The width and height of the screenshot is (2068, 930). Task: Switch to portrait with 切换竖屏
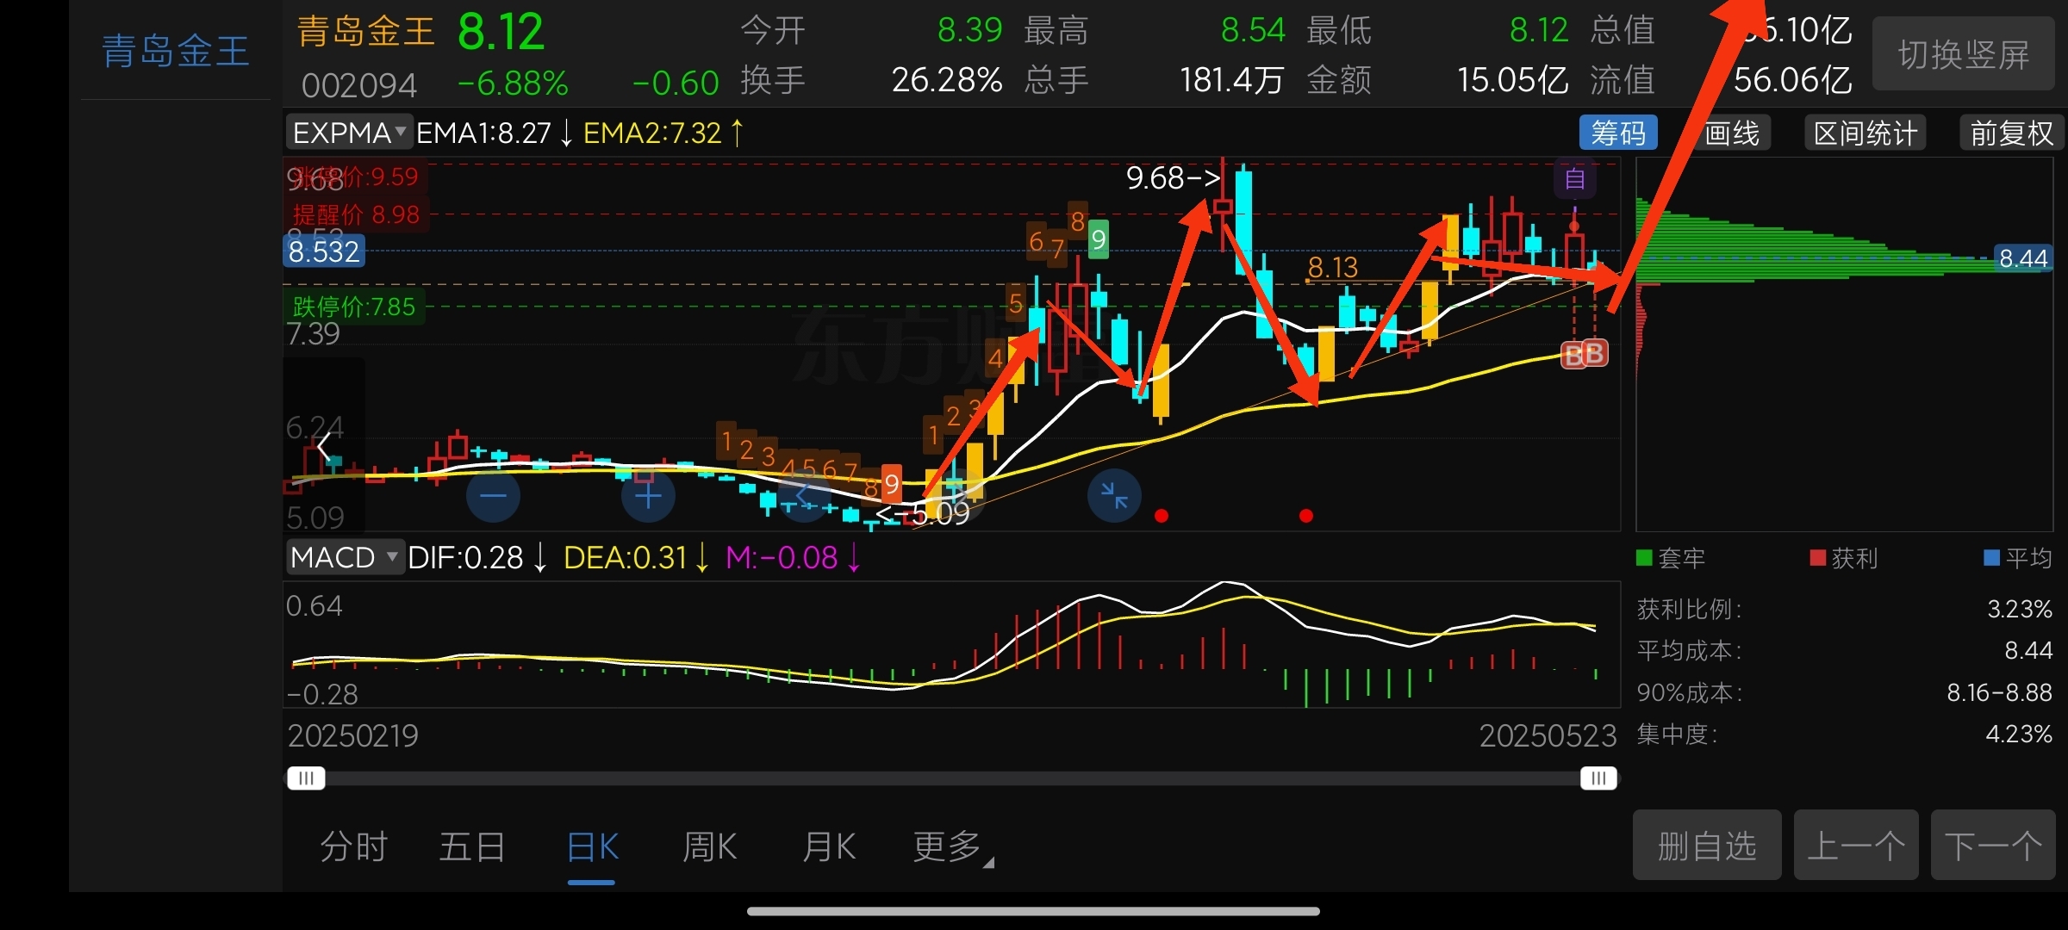click(1964, 54)
